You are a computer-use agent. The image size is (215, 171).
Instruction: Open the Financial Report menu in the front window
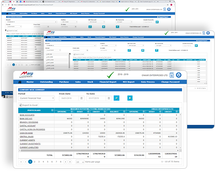click(108, 82)
